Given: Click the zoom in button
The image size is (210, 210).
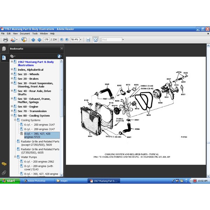Looking at the screenshot, I should pyautogui.click(x=67, y=40).
